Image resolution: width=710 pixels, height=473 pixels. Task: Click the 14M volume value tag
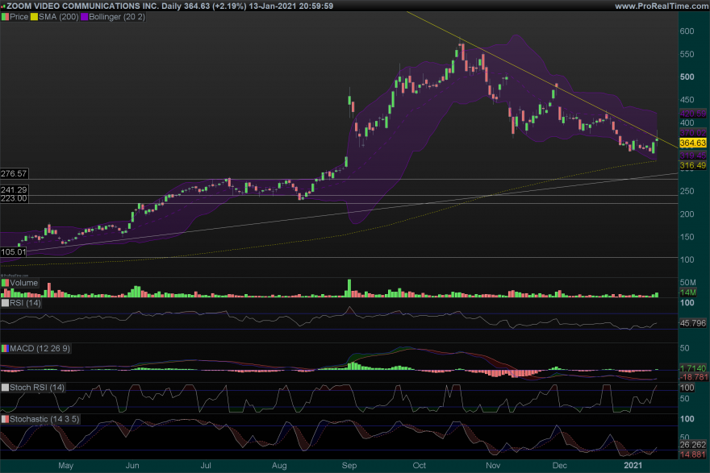click(x=688, y=293)
